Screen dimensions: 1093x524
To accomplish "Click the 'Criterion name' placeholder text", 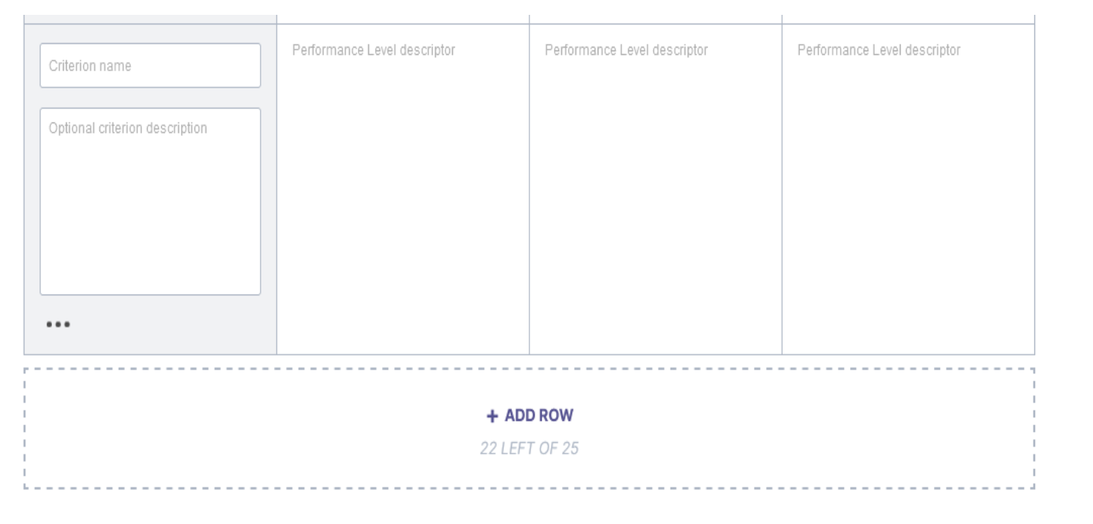I will (x=90, y=65).
